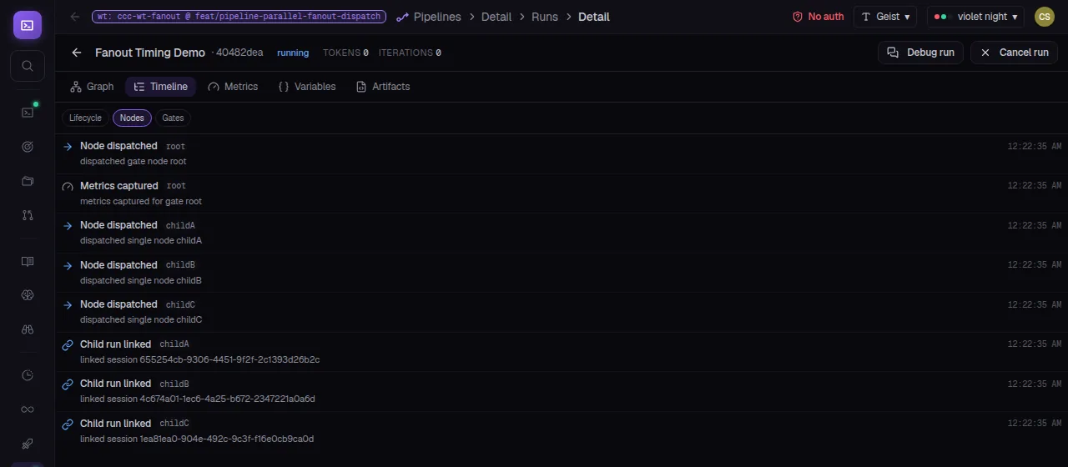Select 'dispatched single node childA' text
The width and height of the screenshot is (1068, 467).
[x=141, y=241]
